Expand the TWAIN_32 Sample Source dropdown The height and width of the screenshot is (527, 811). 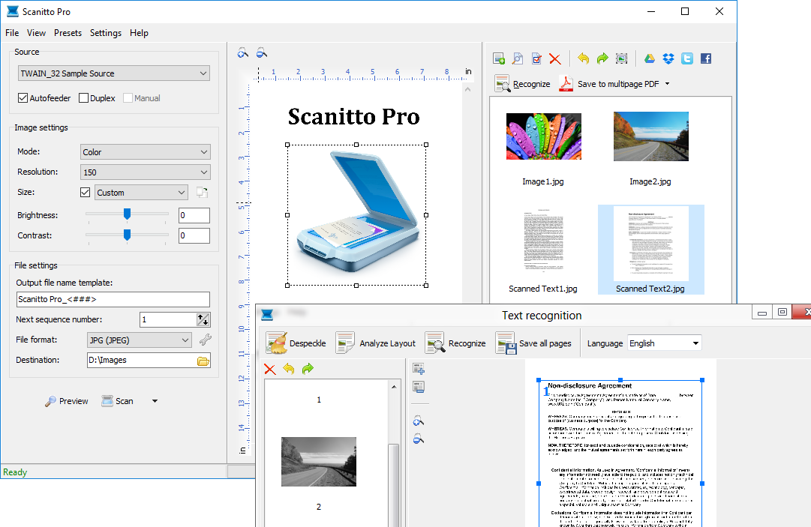pyautogui.click(x=114, y=73)
